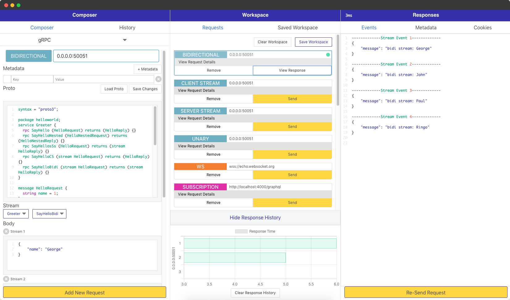Delete Stream 2 with its X icon

(x=6, y=279)
